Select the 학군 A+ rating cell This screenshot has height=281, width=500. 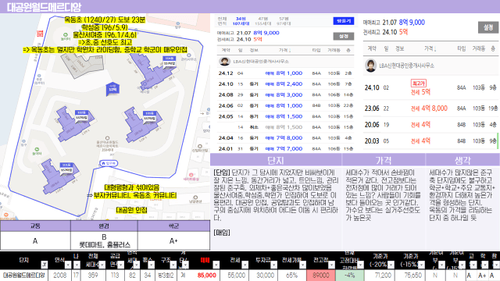coord(173,241)
